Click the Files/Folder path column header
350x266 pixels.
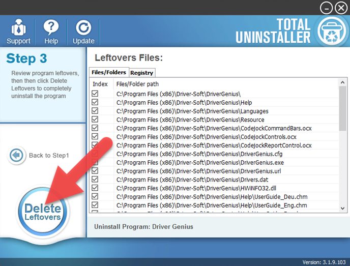[137, 84]
